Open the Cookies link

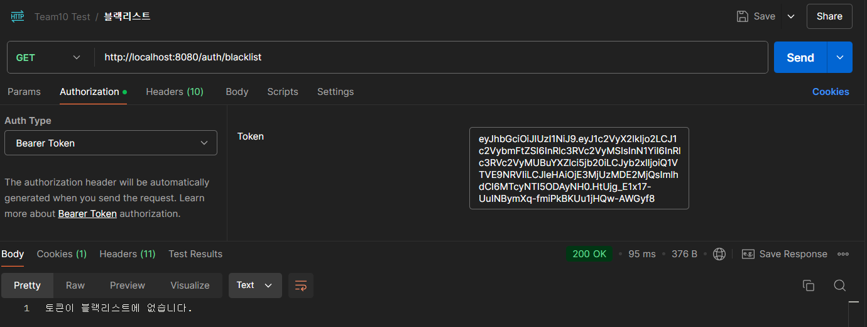click(831, 92)
